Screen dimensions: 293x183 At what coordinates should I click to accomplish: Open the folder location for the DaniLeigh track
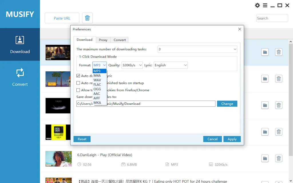(265, 158)
